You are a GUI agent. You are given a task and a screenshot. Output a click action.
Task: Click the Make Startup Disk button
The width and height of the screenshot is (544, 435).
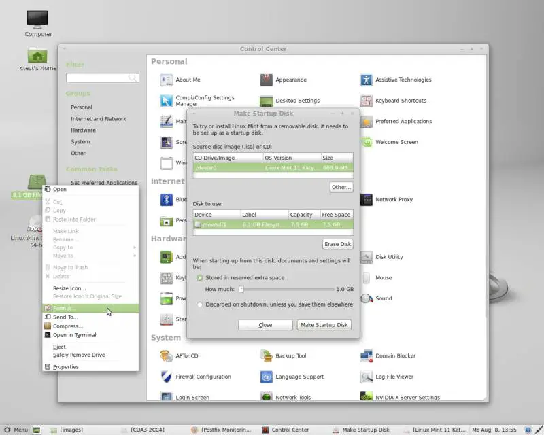tap(324, 325)
